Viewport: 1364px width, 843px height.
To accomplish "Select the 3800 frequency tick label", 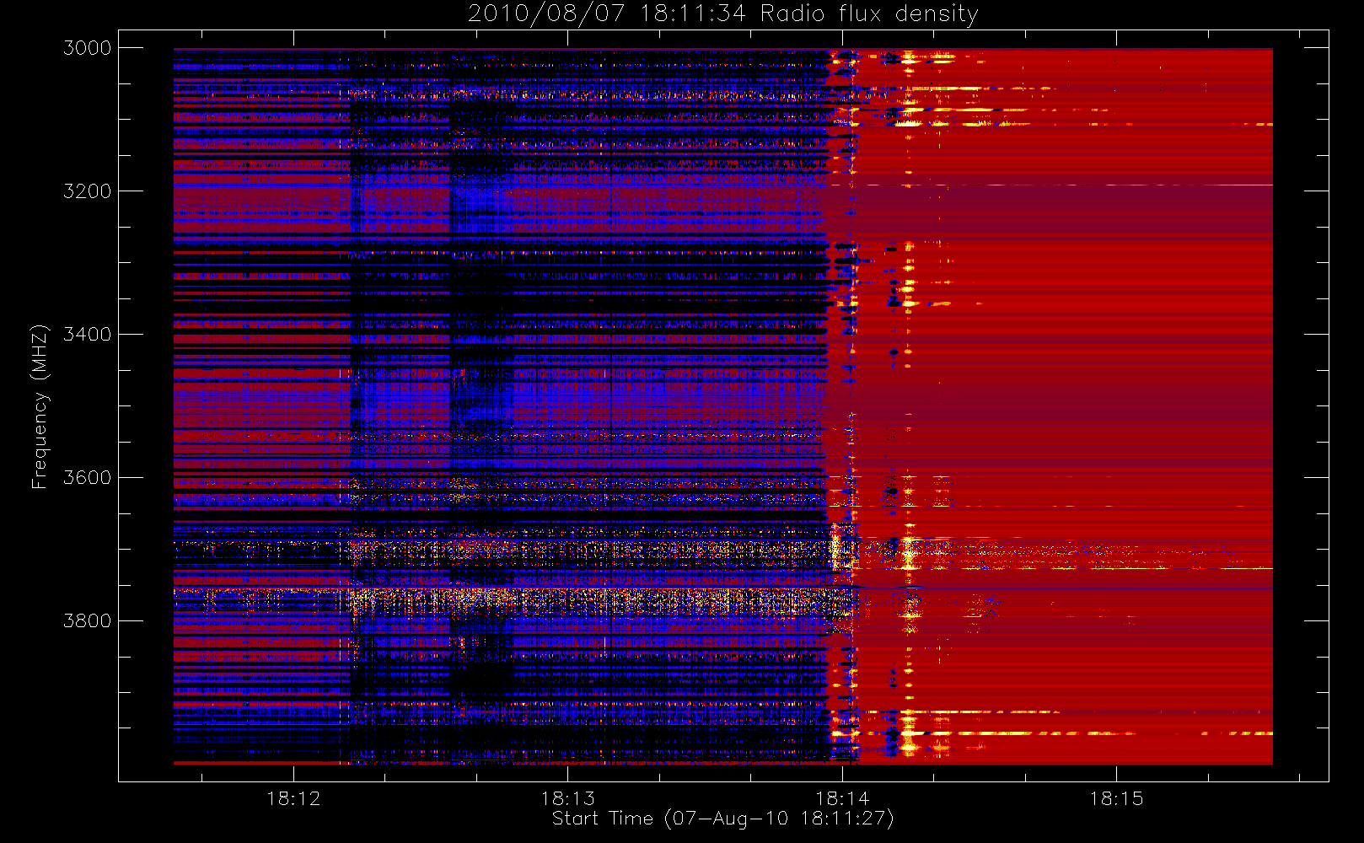I will pos(88,621).
